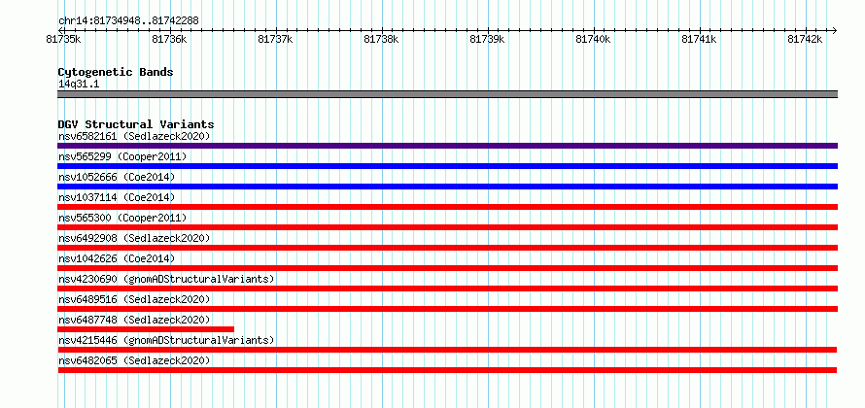Viewport: 865px width, 408px height.
Task: Click the dark purple nsv6582161 variant bar
Action: [x=447, y=146]
